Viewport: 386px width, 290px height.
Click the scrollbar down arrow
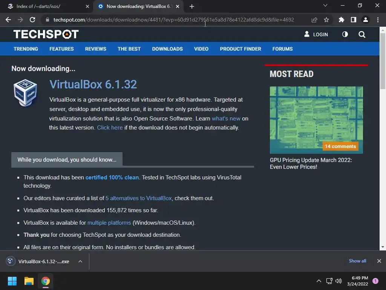click(383, 247)
